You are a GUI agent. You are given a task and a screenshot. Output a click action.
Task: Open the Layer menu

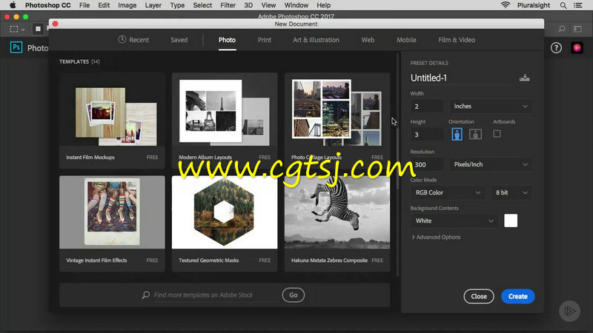153,5
